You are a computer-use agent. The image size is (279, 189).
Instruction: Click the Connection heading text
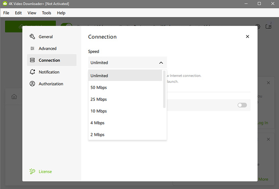pos(102,37)
